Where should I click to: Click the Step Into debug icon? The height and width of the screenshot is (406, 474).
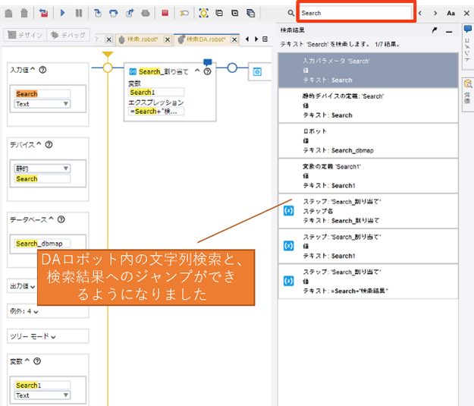click(x=98, y=13)
